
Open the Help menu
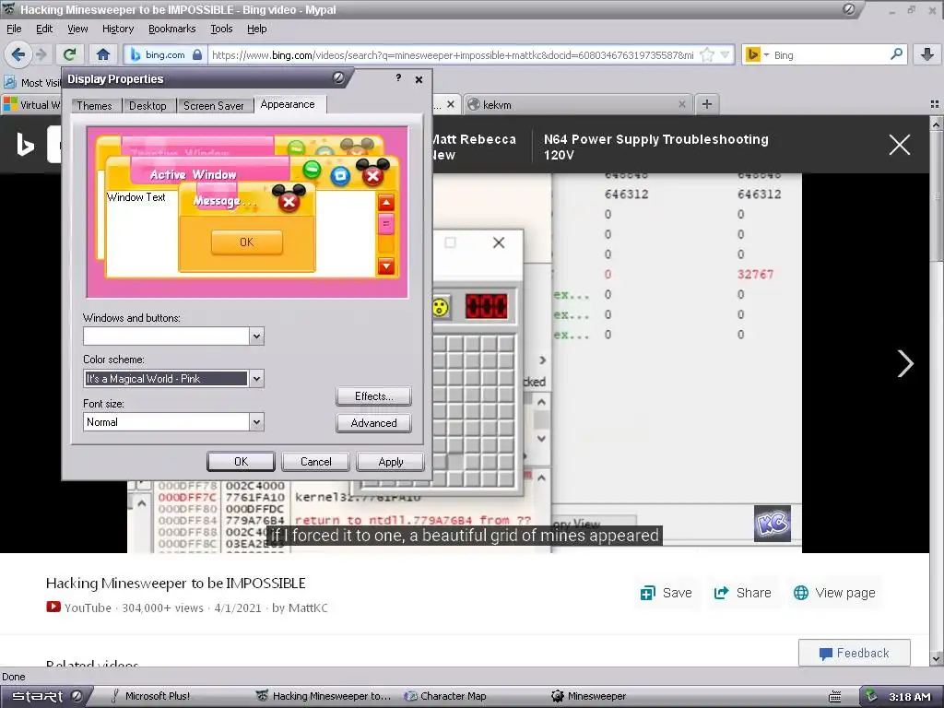[256, 29]
